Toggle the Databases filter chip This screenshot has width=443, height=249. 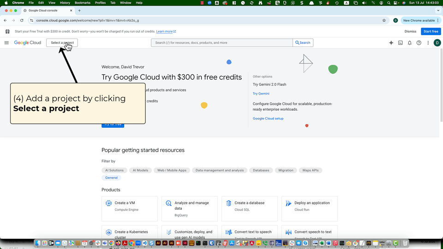[x=261, y=170]
